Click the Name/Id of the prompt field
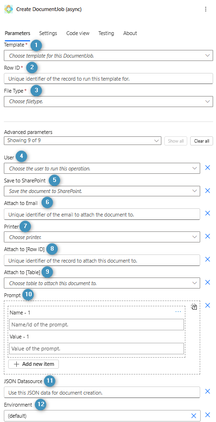Image resolution: width=216 pixels, height=422 pixels. point(97,325)
